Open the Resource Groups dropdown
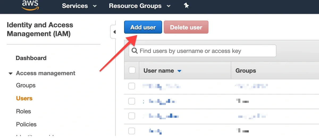The width and height of the screenshot is (319, 138). click(140, 6)
